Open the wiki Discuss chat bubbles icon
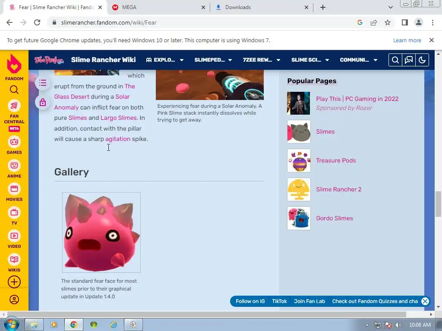This screenshot has height=331, width=442. [408, 60]
